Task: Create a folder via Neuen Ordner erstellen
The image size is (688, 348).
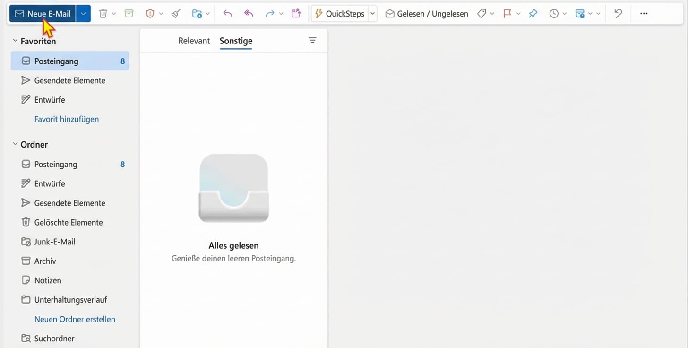Action: click(75, 319)
